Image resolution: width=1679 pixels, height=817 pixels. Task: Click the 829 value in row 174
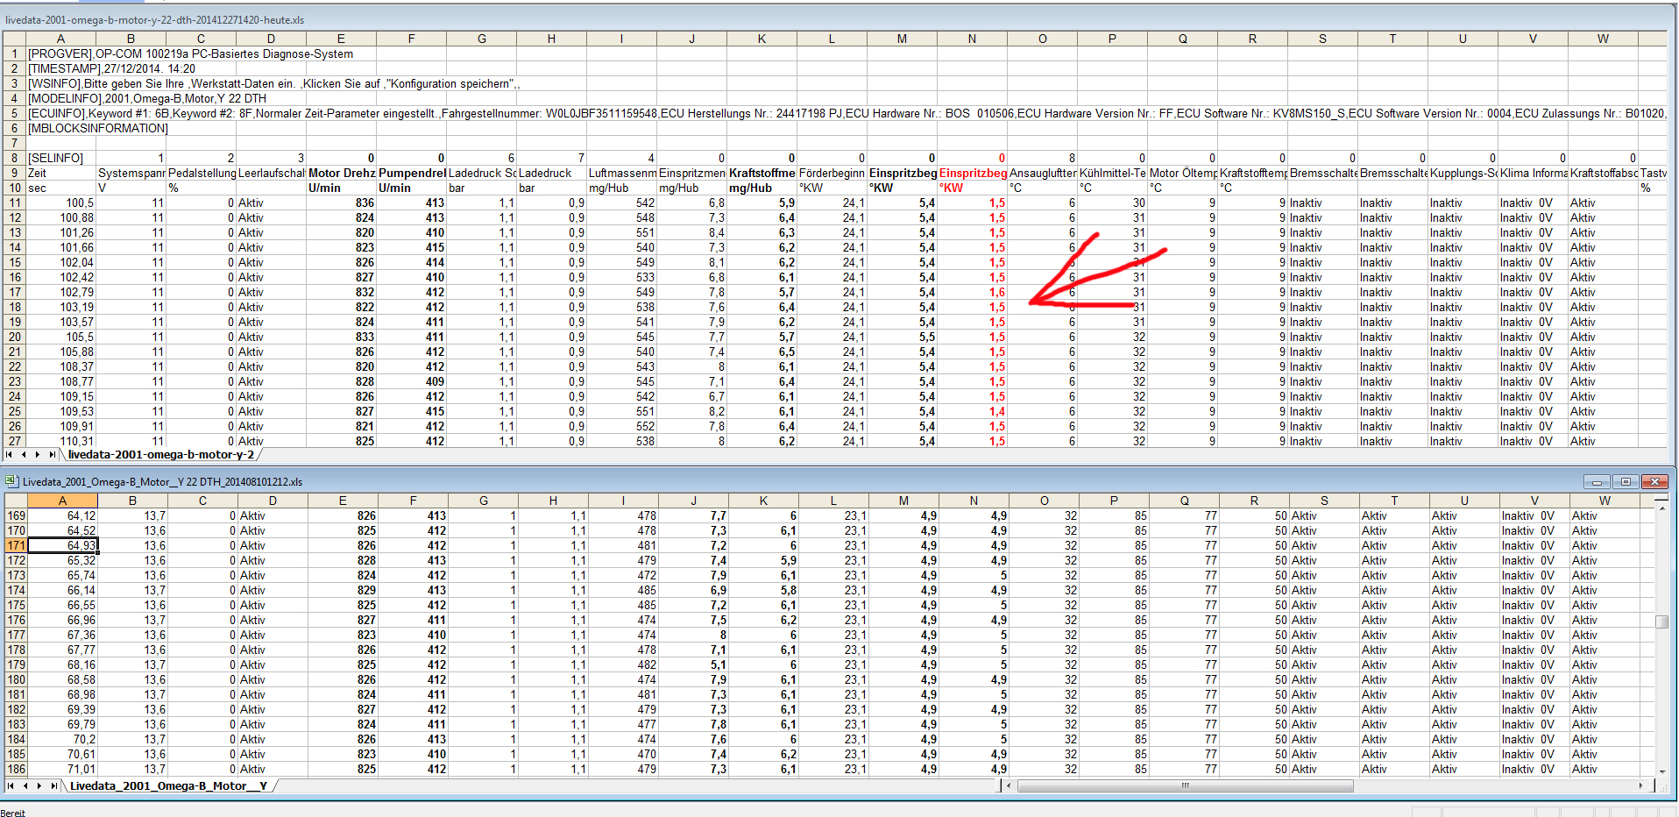344,590
